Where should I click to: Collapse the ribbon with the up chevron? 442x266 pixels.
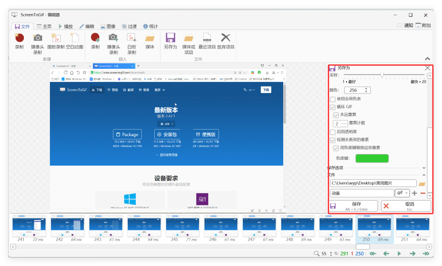(427, 59)
